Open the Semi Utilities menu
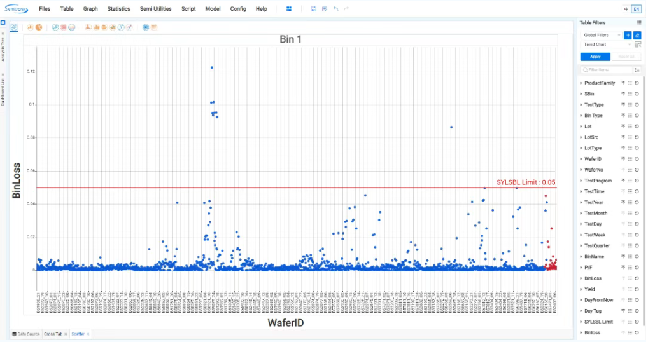 155,9
